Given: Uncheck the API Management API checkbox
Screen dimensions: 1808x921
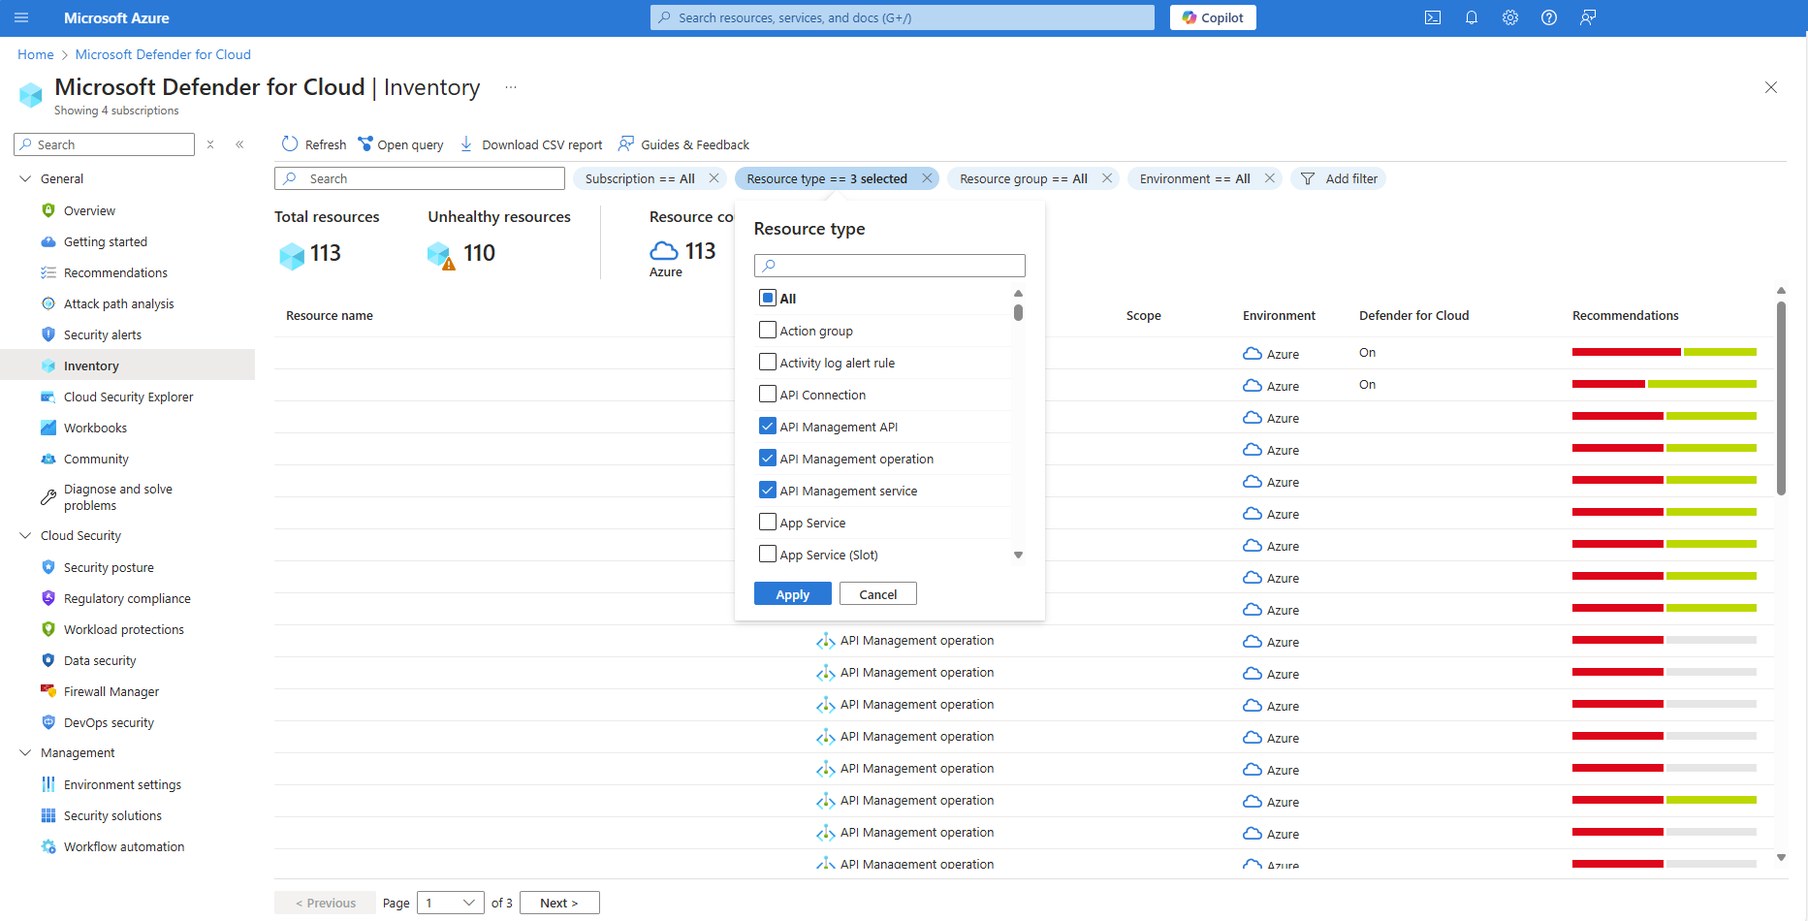Looking at the screenshot, I should (x=768, y=426).
